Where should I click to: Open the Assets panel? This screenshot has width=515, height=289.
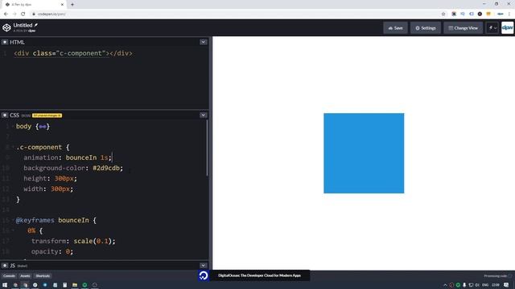click(x=25, y=276)
